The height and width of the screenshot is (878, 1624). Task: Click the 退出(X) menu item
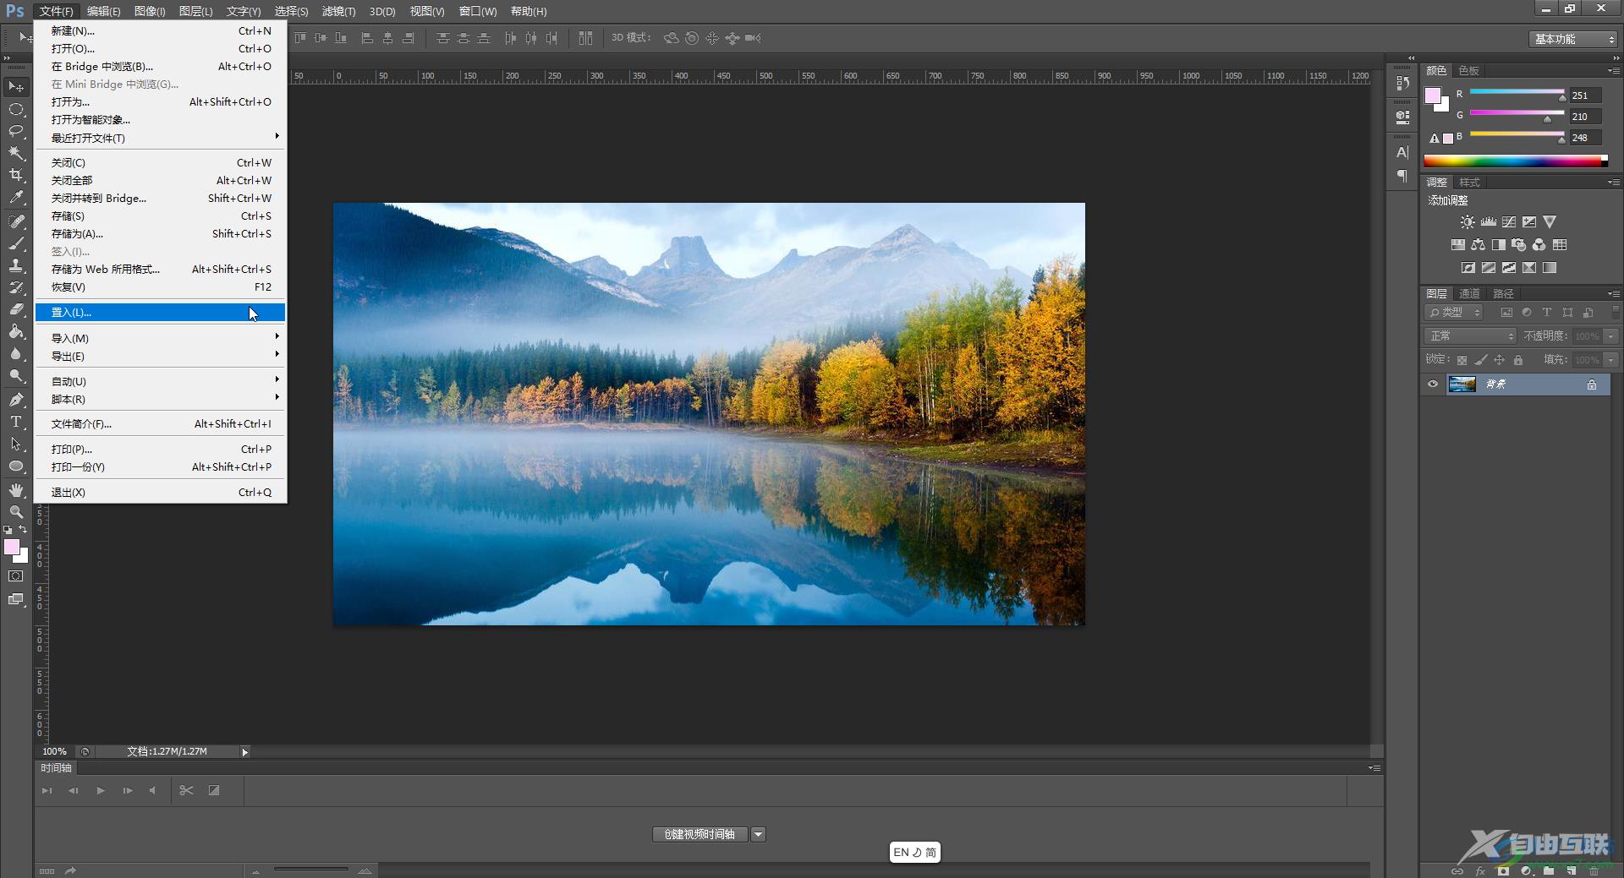tap(161, 493)
